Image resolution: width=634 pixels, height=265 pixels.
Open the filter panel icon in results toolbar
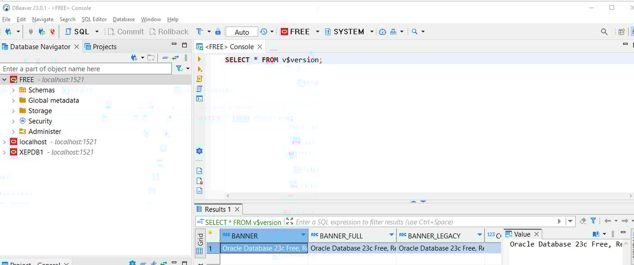[594, 221]
